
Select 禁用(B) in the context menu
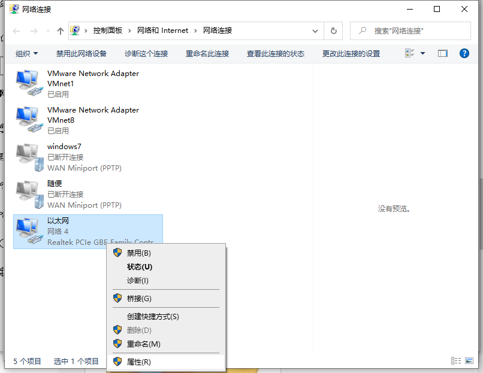click(x=139, y=253)
